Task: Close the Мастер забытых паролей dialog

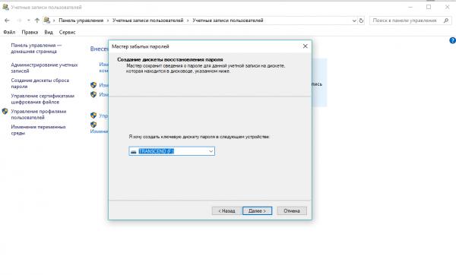Action: (x=305, y=46)
